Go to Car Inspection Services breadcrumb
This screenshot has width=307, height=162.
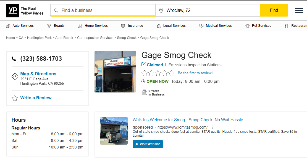tap(95, 38)
